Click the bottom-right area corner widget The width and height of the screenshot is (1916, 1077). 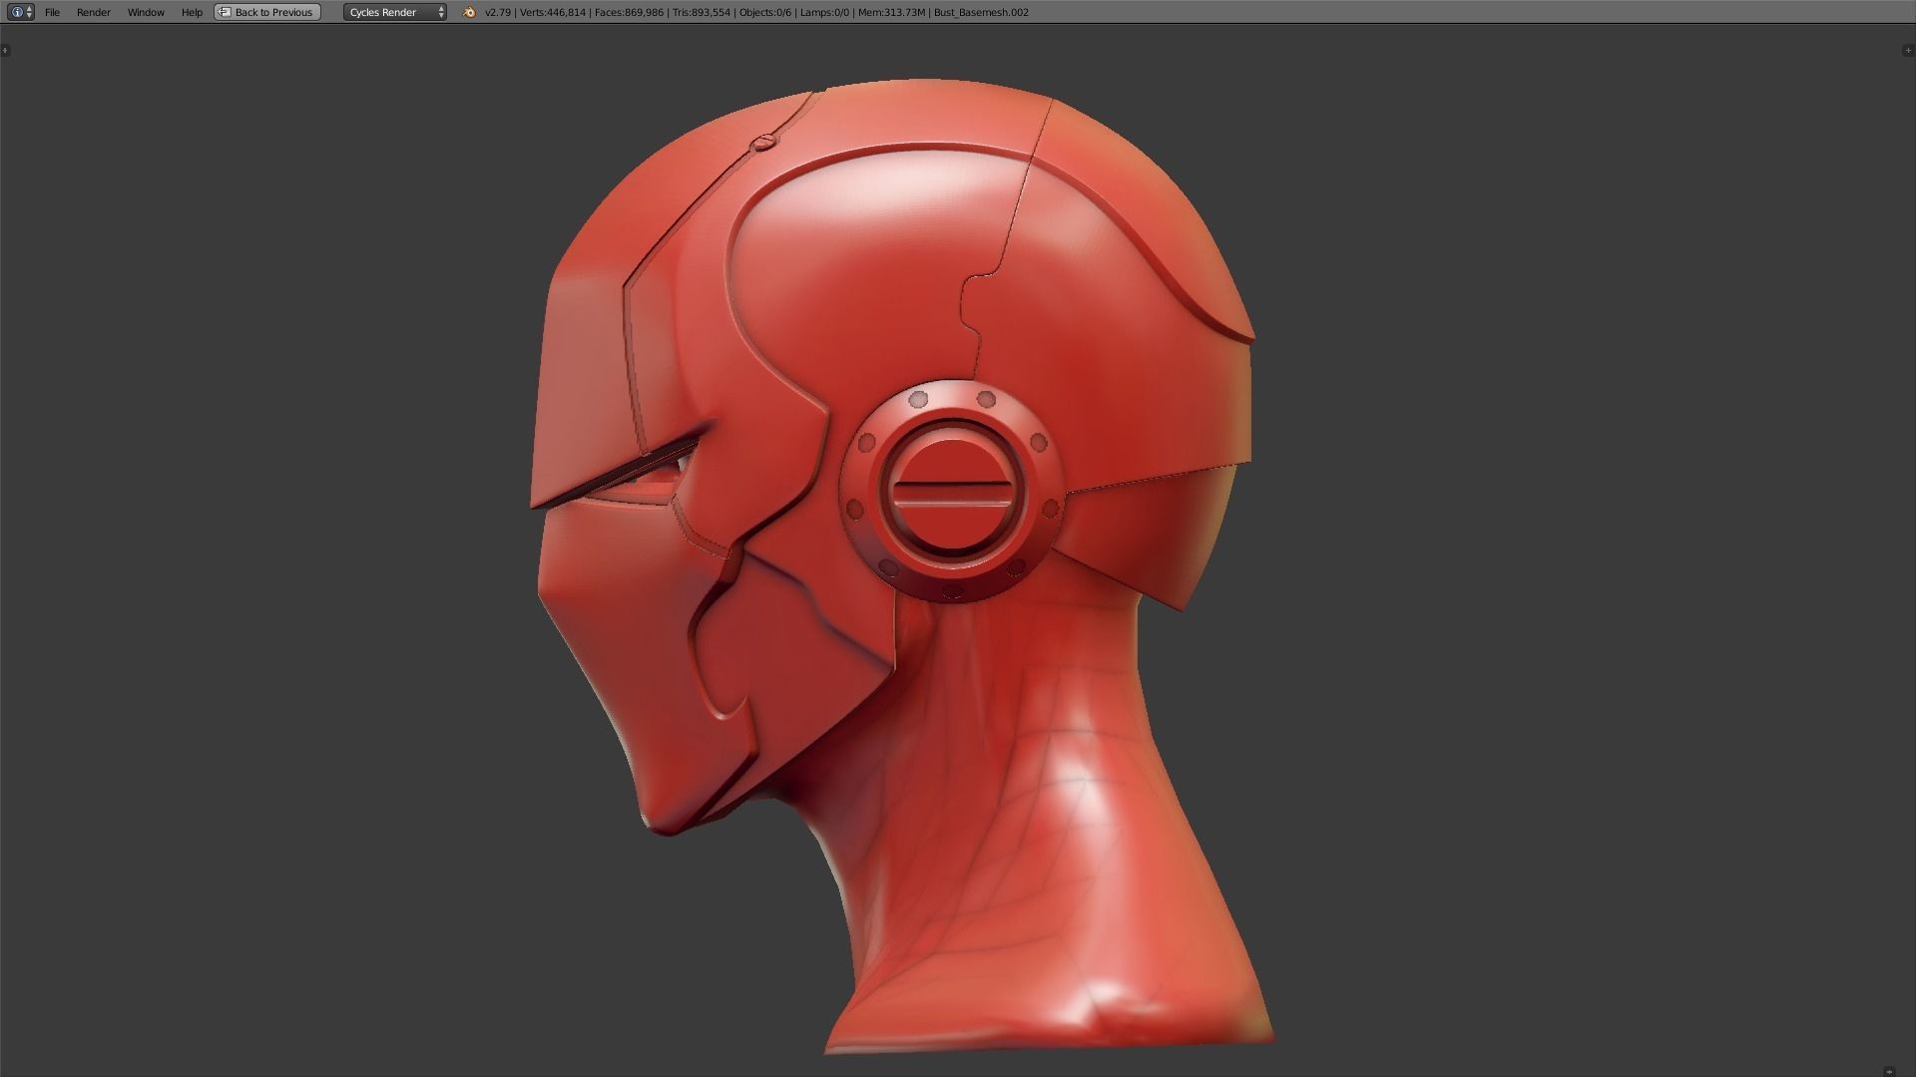click(1889, 1071)
